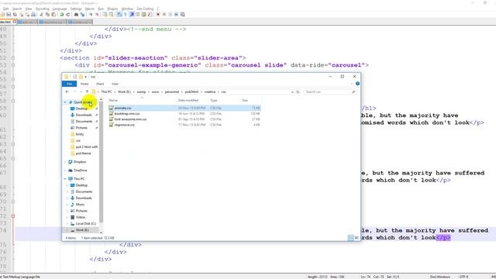Viewport: 496px width, 279px height.
Task: Open the File tab in Explorer ribbon
Action: click(69, 84)
